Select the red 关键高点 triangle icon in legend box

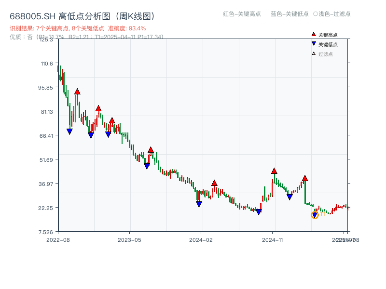point(313,34)
